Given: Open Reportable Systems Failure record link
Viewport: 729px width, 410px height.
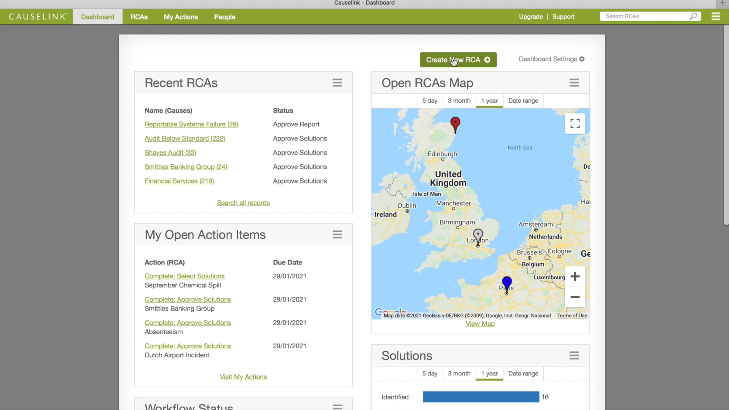Looking at the screenshot, I should pyautogui.click(x=191, y=124).
